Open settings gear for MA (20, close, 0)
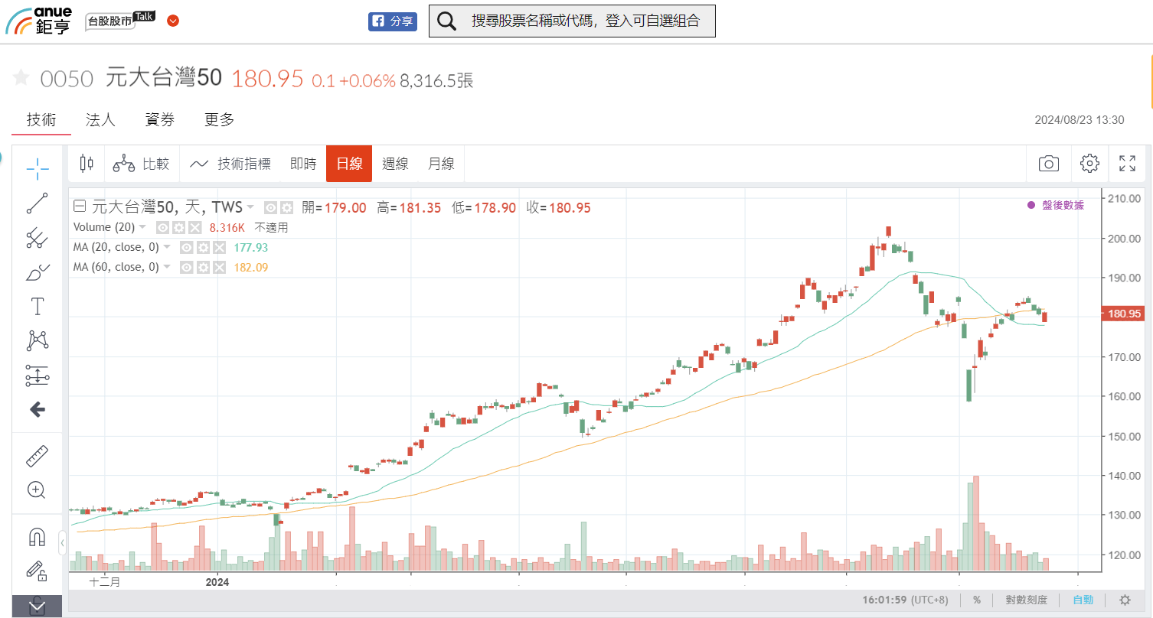Viewport: 1153px width, 618px height. tap(203, 247)
